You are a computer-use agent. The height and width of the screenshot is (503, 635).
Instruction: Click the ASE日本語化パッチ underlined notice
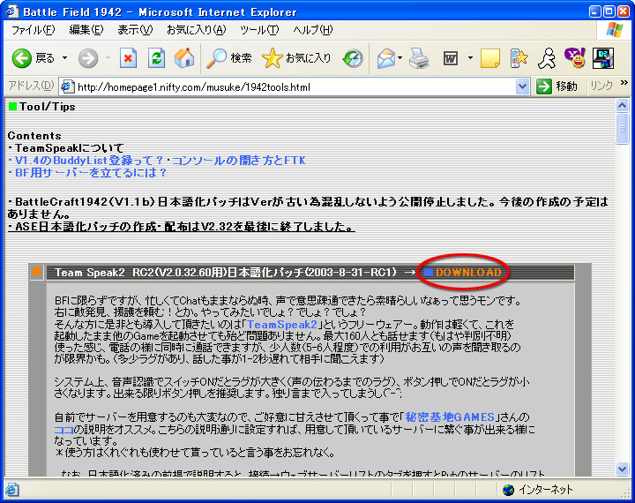pos(182,227)
